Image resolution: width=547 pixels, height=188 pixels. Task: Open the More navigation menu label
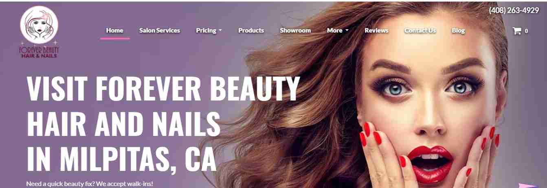[x=334, y=31]
